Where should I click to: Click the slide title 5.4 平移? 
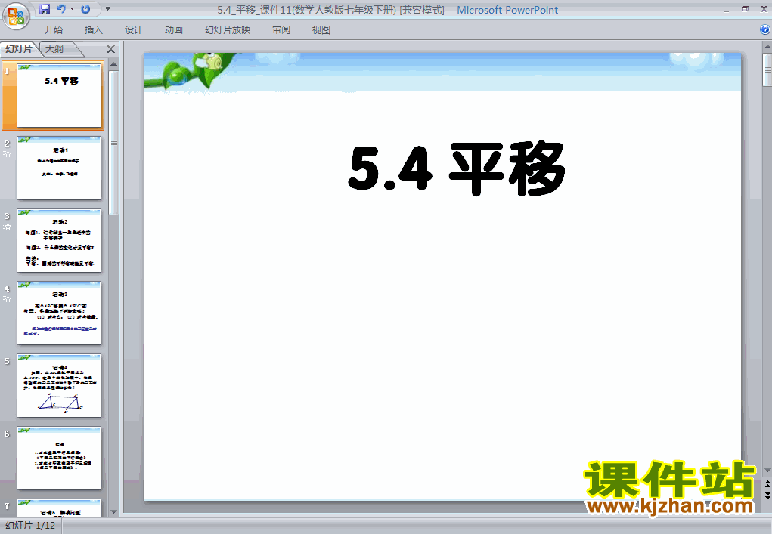[457, 168]
